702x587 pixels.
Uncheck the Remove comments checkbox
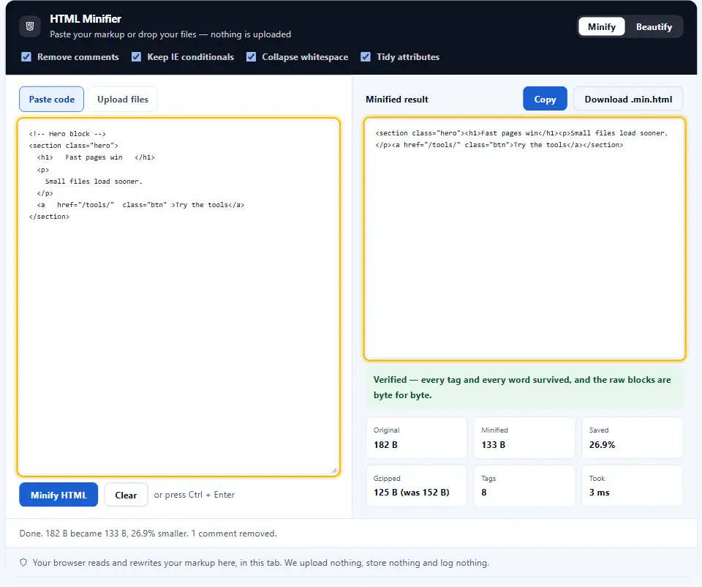[26, 57]
